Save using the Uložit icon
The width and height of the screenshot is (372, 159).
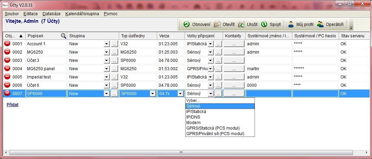241,25
